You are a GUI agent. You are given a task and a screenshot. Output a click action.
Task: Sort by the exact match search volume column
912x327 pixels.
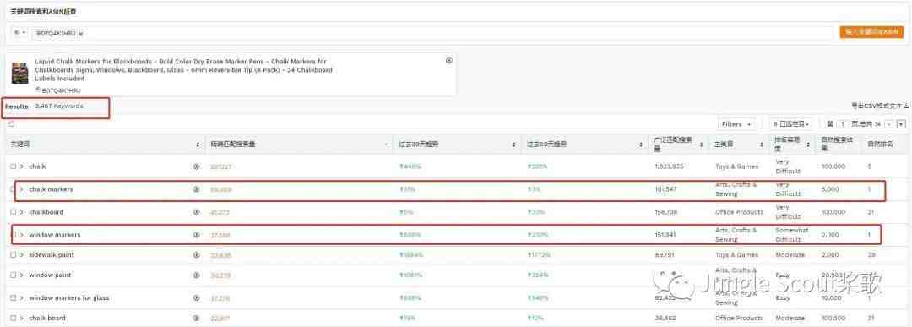point(299,144)
